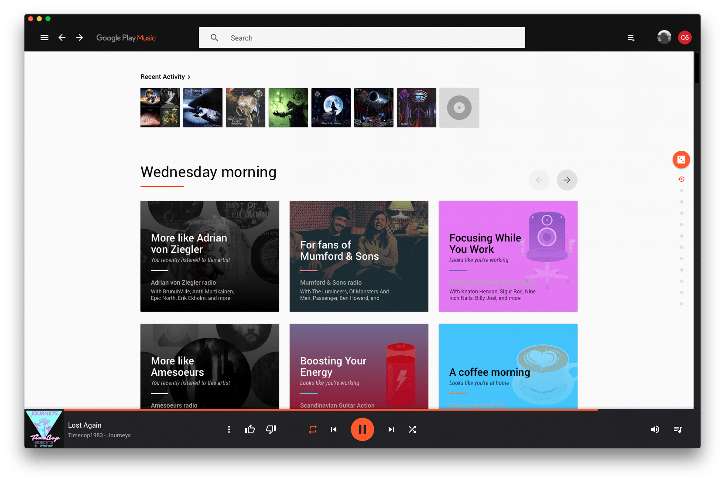Go forward with the right arrow

(79, 37)
